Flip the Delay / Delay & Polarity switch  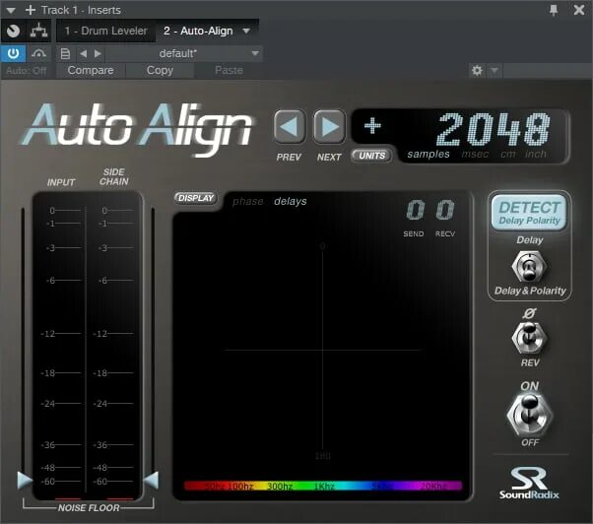tap(529, 266)
